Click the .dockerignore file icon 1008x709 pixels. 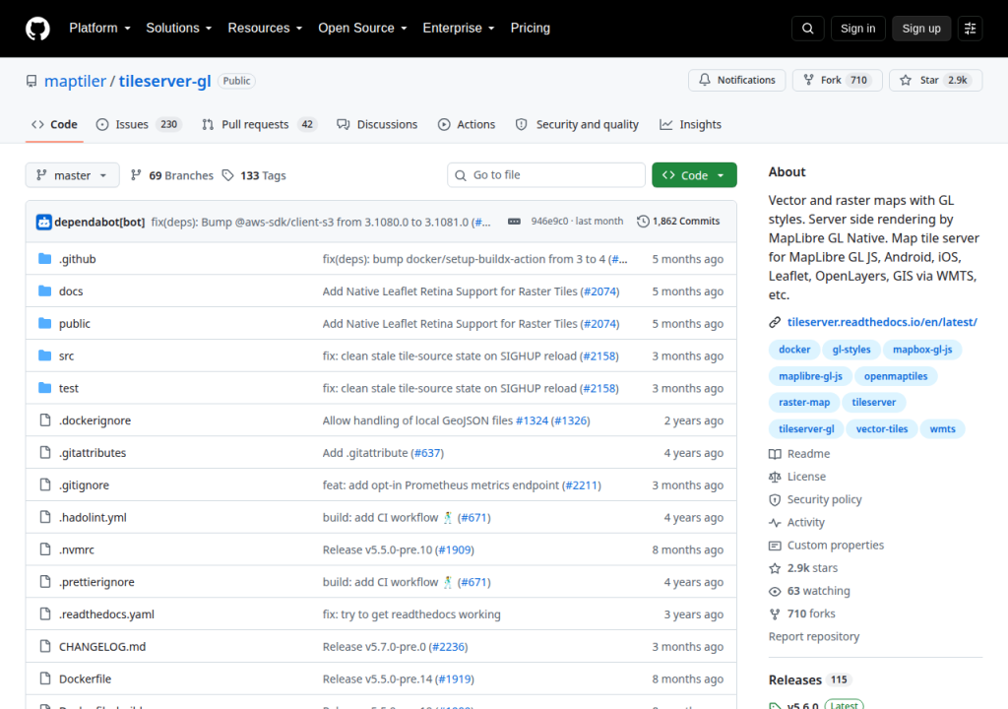[45, 420]
